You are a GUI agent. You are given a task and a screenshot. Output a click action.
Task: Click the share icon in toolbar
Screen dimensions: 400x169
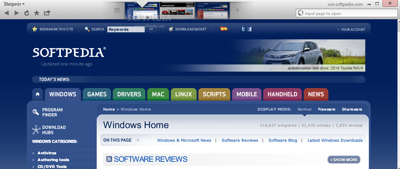[x=47, y=13]
